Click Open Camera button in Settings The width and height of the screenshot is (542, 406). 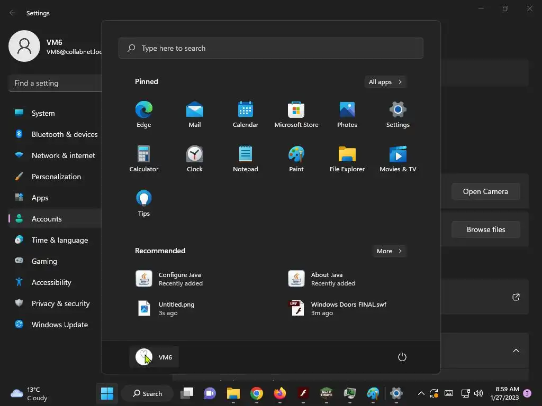[486, 191]
